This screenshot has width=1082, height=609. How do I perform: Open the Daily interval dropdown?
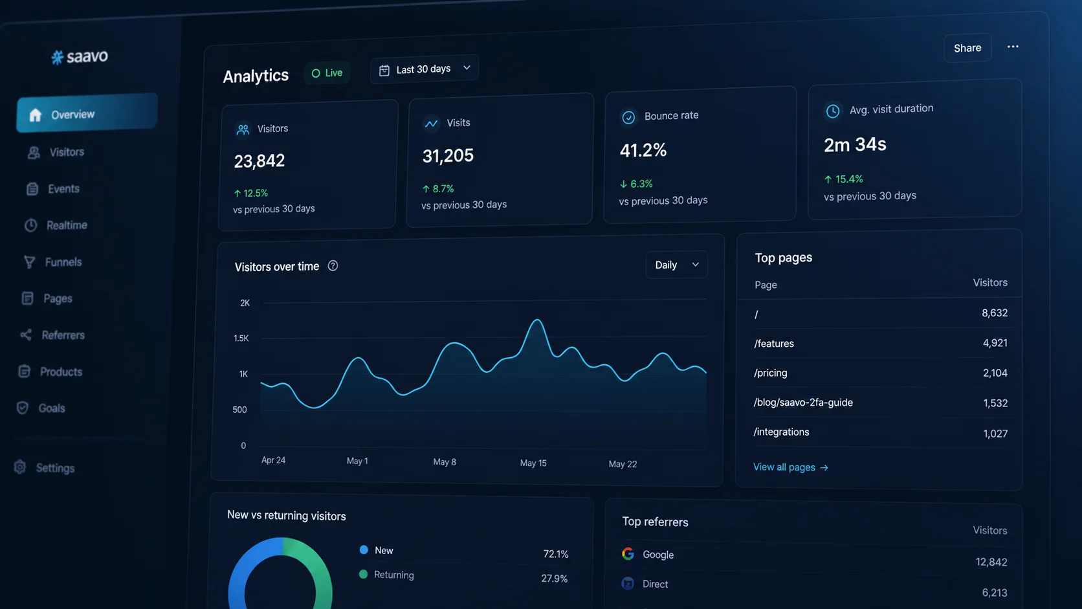tap(676, 265)
